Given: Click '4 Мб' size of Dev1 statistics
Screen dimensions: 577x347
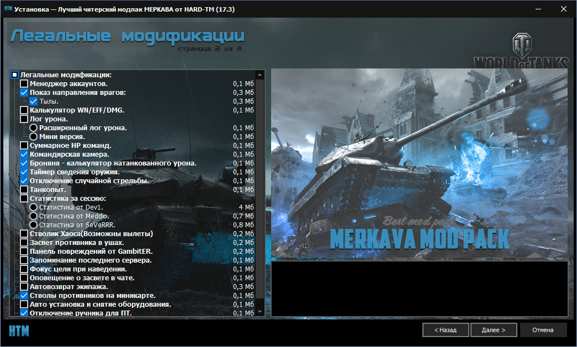Looking at the screenshot, I should click(246, 207).
